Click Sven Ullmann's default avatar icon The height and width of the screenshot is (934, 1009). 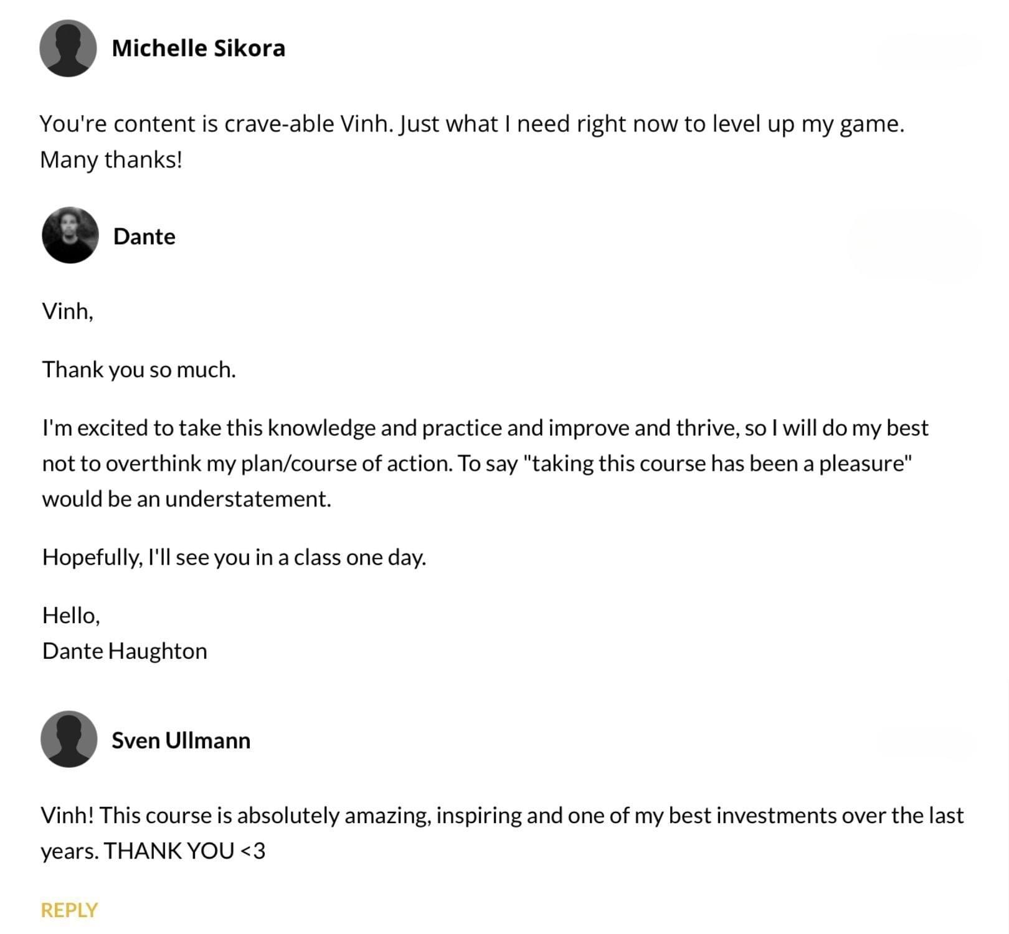69,739
